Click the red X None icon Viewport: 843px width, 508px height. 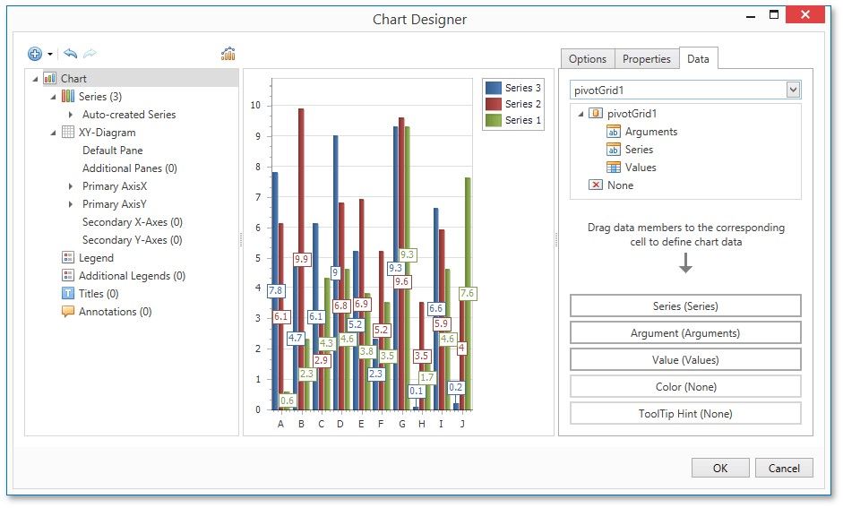pyautogui.click(x=596, y=185)
